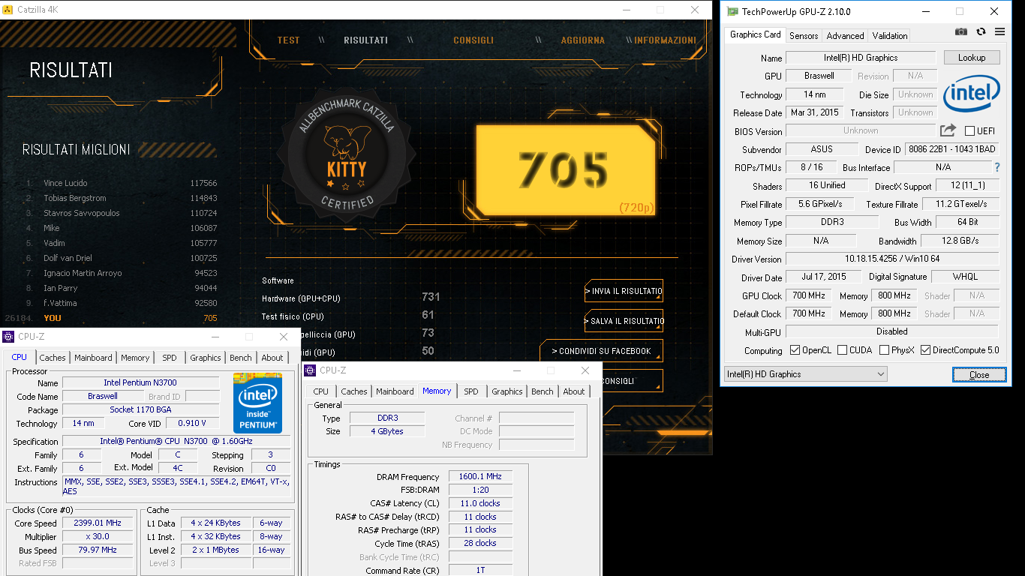Open the CONSIGLI tab in Catzilla top menu
The image size is (1025, 576).
[x=473, y=40]
